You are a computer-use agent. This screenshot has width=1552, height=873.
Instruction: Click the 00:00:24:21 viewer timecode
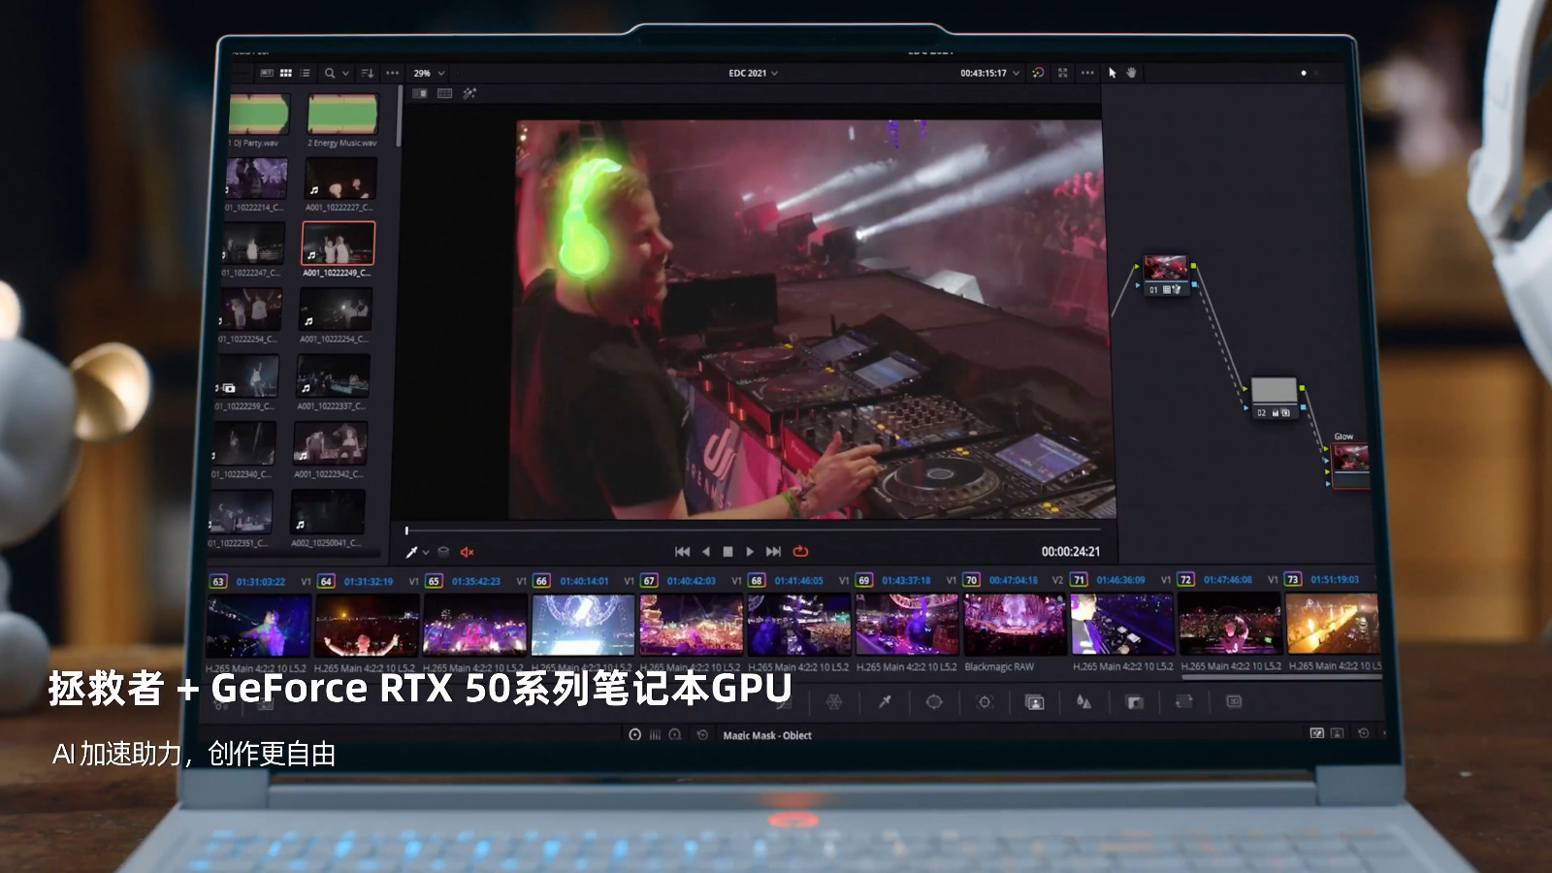coord(1071,552)
